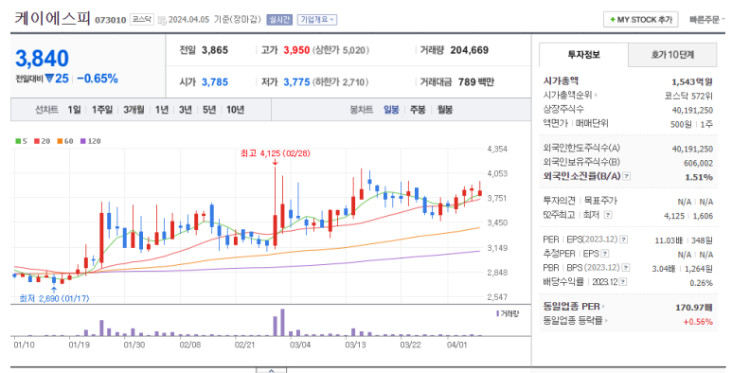
Task: Click the 전일 value 3,865
Action: coord(215,50)
